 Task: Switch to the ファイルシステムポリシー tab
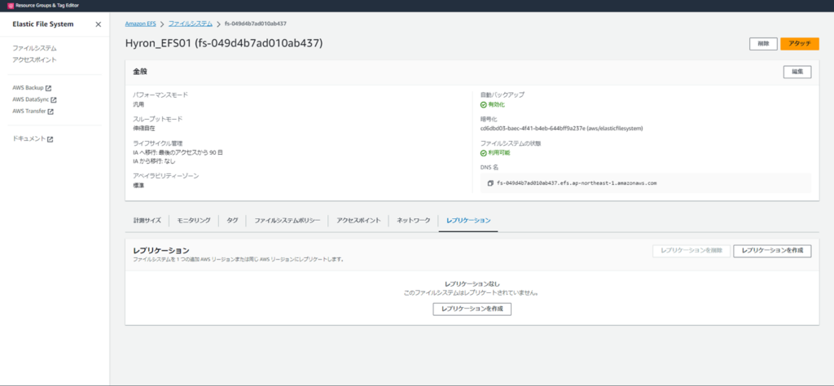[x=288, y=221]
